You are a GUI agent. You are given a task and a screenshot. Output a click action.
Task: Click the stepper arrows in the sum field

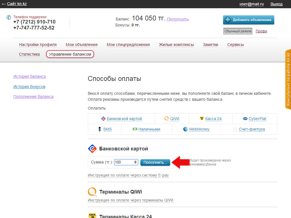point(136,162)
